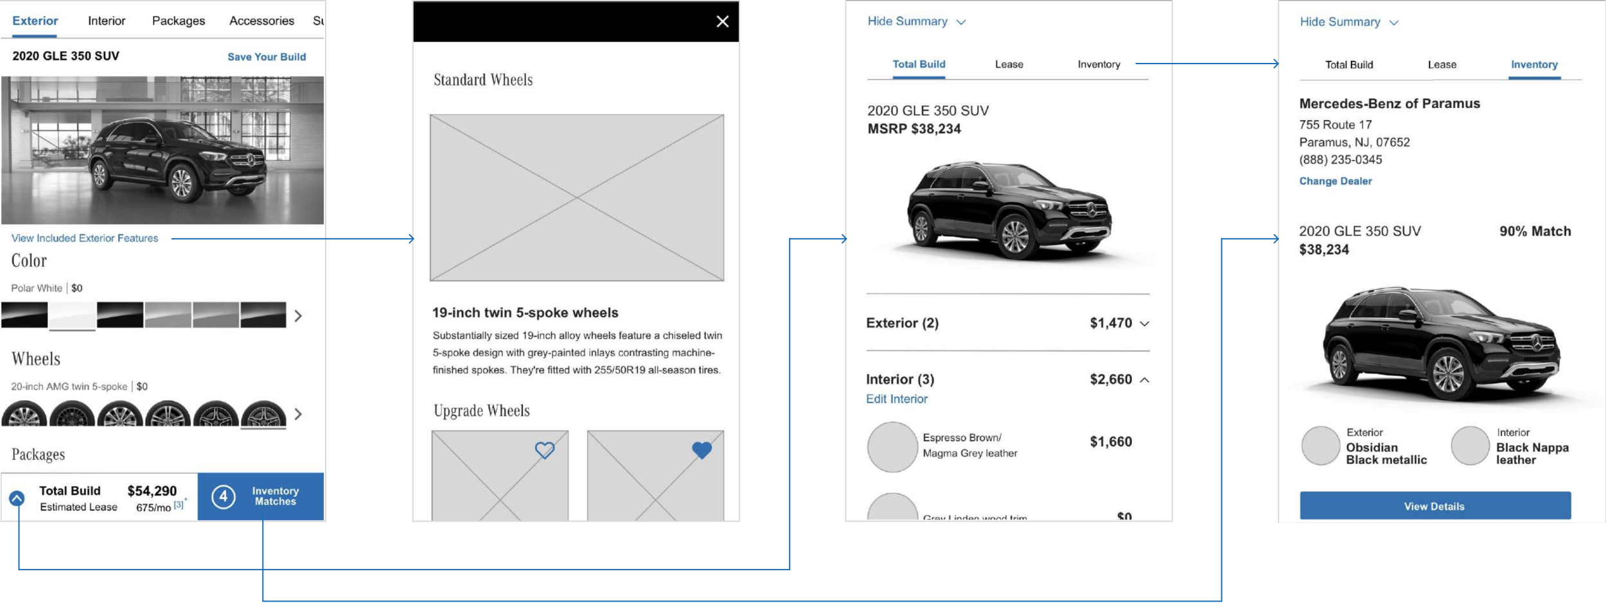The height and width of the screenshot is (610, 1606).
Task: Click the Inventory Matches button
Action: (261, 496)
